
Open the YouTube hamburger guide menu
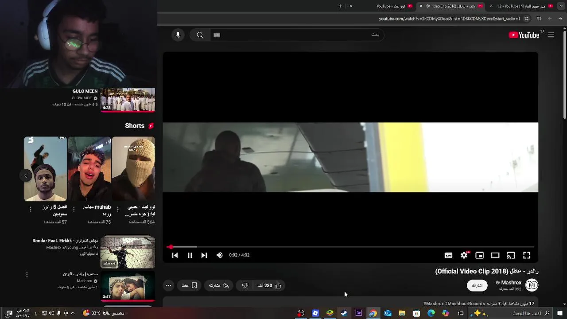pos(551,35)
